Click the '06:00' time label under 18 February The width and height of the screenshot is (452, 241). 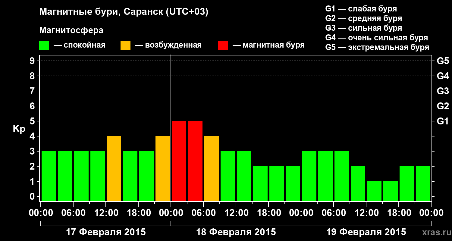pyautogui.click(x=204, y=213)
